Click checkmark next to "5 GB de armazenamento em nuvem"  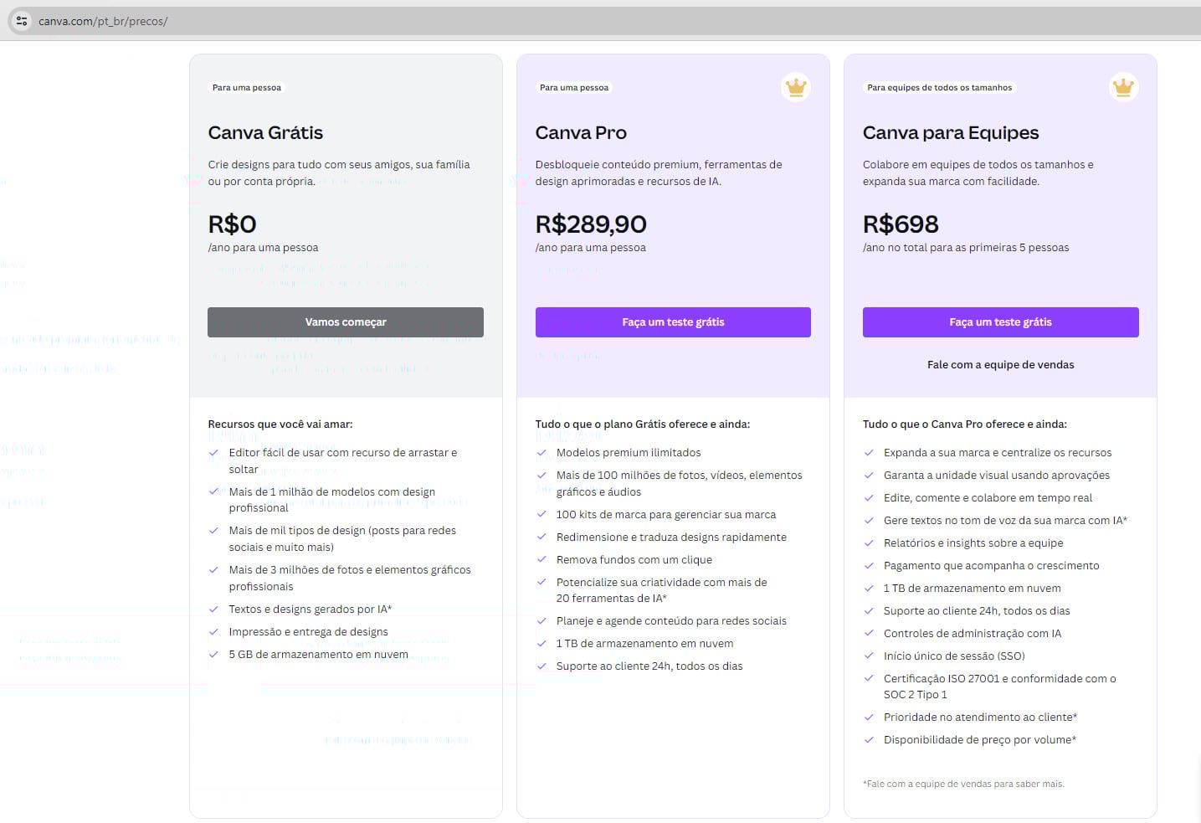point(213,655)
